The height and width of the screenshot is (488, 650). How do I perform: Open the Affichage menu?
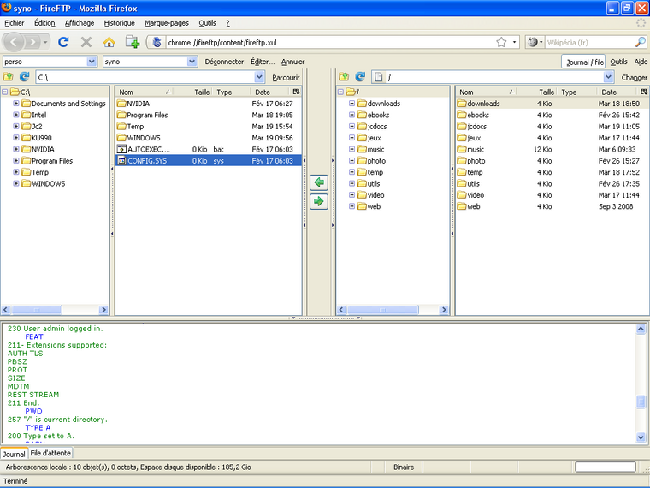pyautogui.click(x=80, y=23)
